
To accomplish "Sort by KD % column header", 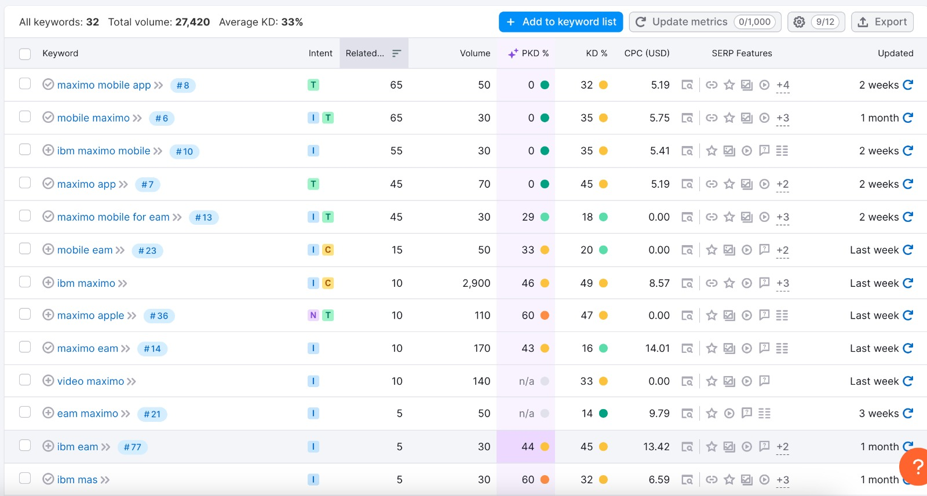I will (596, 53).
